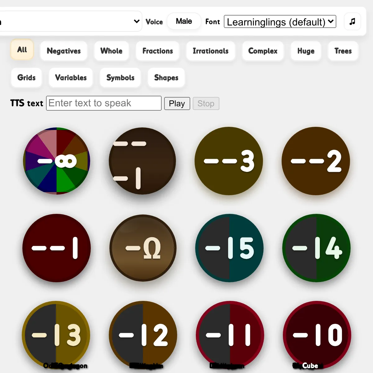Enable the Negatives filter

point(64,51)
